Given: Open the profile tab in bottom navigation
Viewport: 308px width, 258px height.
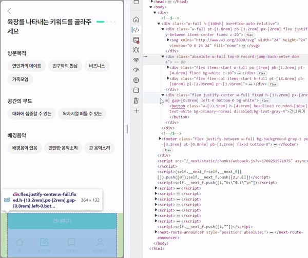Looking at the screenshot, I should [x=100, y=245].
